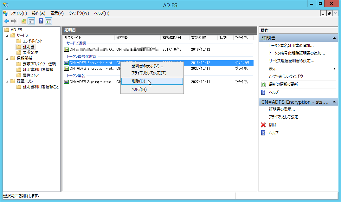Restore the inner MMC child window
Image resolution: width=341 pixels, height=202 pixels.
point(329,14)
